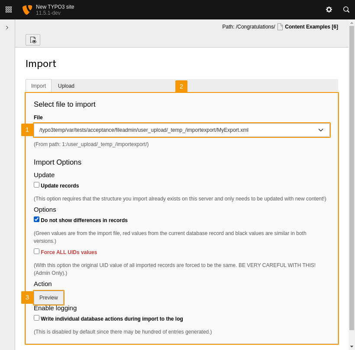
Task: Open the TYPO3 module menu grid icon
Action: [x=9, y=9]
